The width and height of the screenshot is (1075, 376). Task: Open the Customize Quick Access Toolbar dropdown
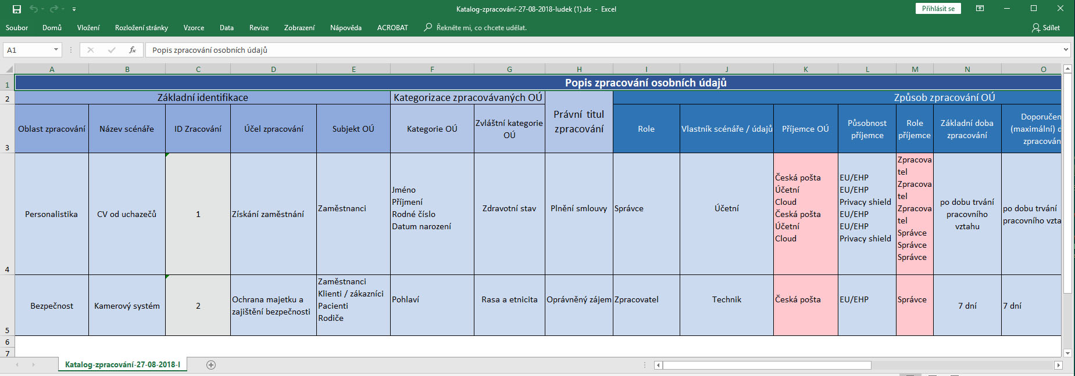pyautogui.click(x=74, y=9)
